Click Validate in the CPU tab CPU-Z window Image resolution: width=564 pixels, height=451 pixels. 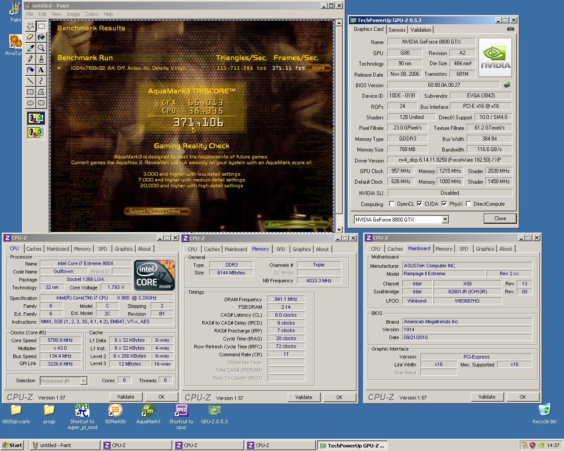tap(126, 397)
